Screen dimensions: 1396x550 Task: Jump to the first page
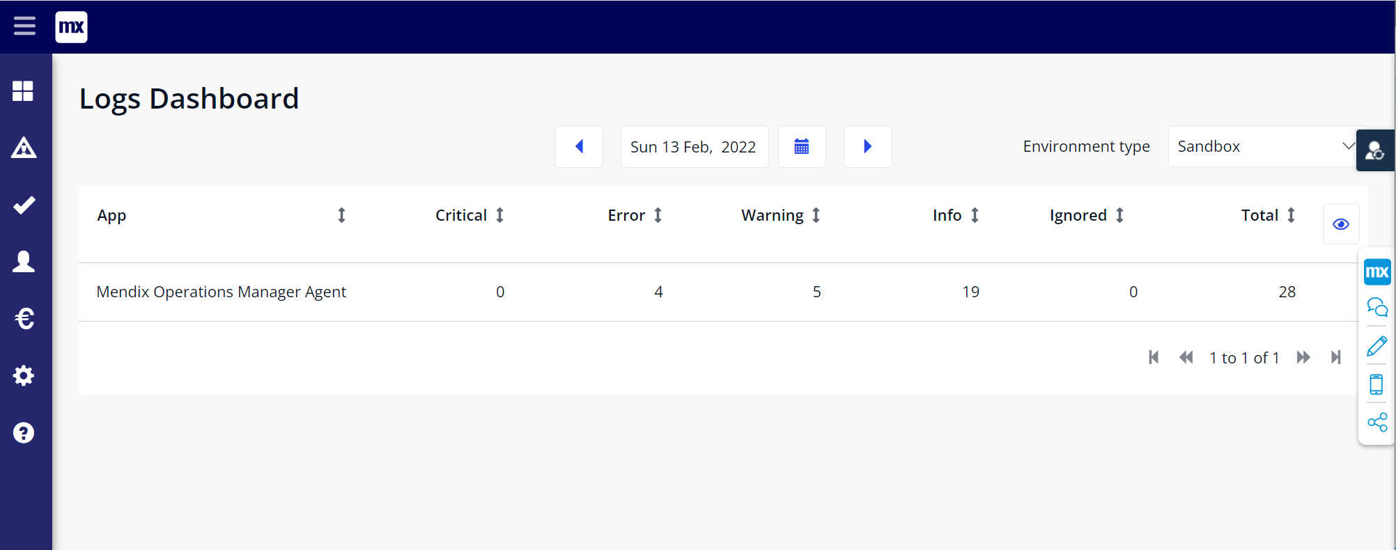1154,357
